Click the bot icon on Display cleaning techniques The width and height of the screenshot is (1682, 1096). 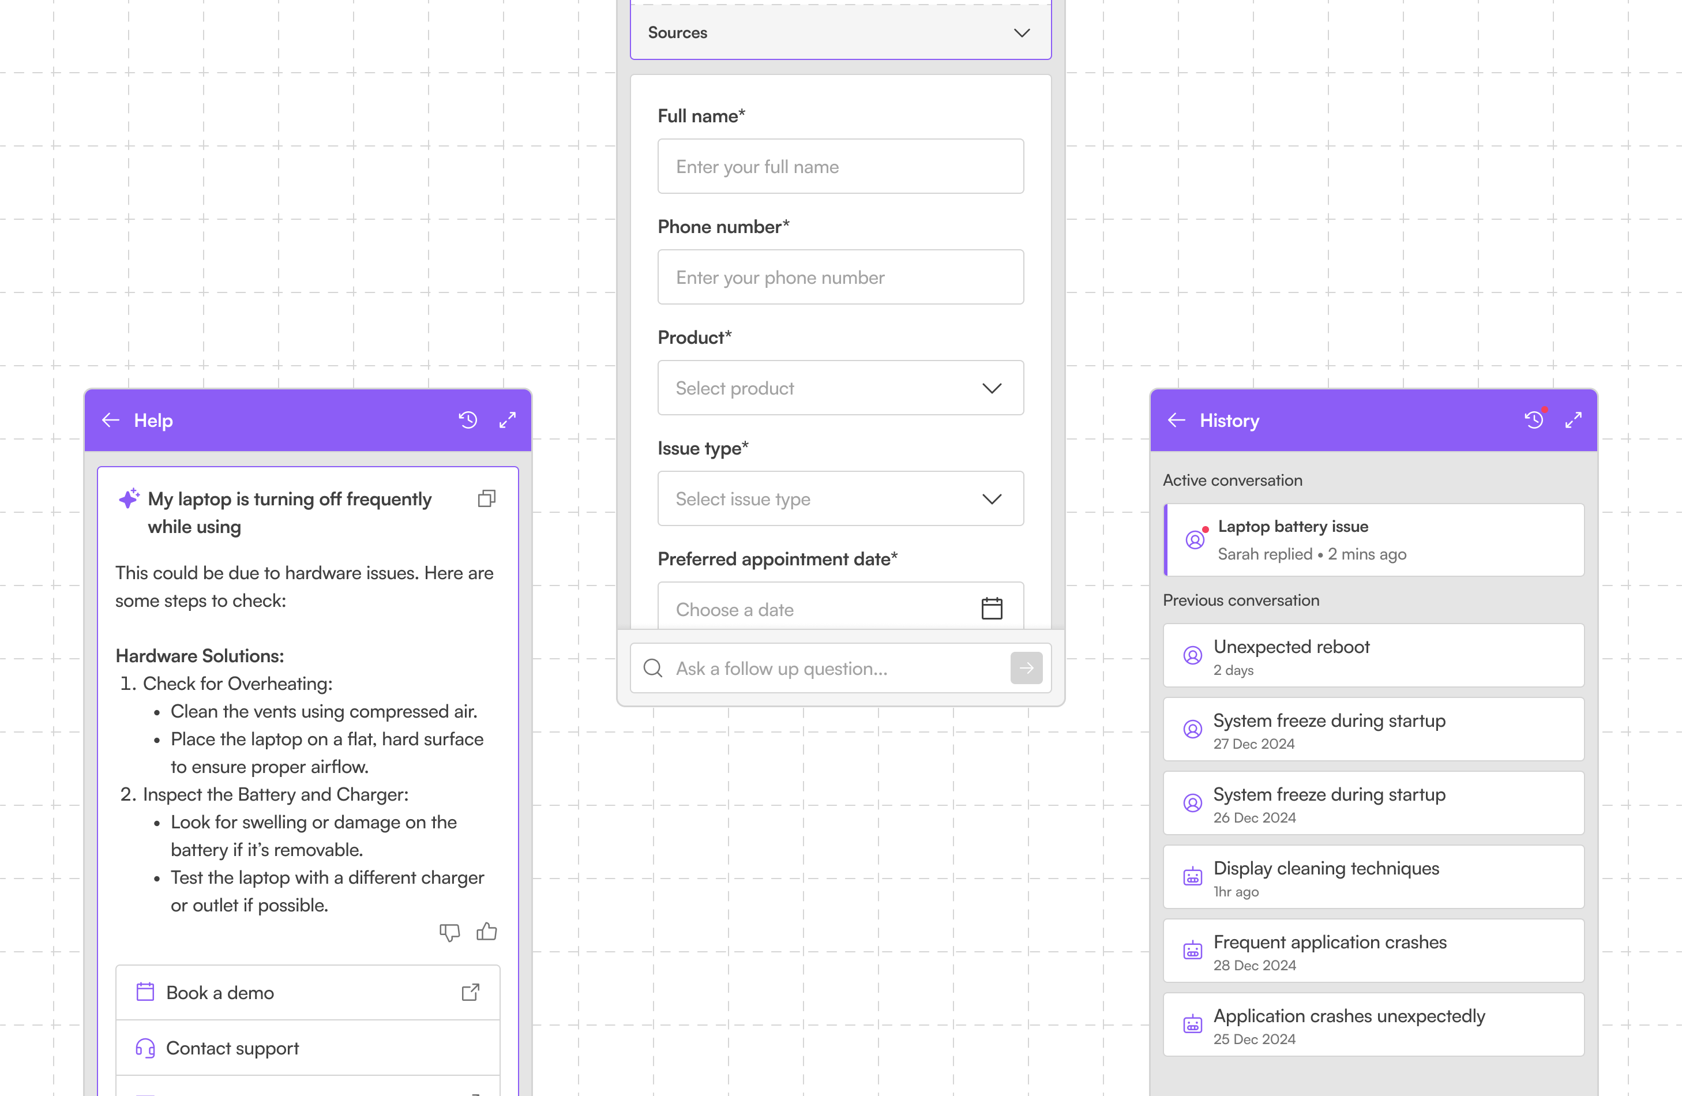(1193, 876)
